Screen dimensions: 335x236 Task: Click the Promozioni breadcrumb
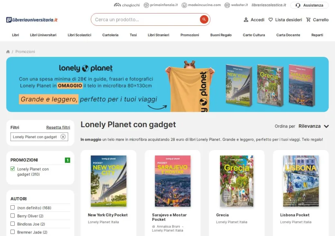click(25, 52)
